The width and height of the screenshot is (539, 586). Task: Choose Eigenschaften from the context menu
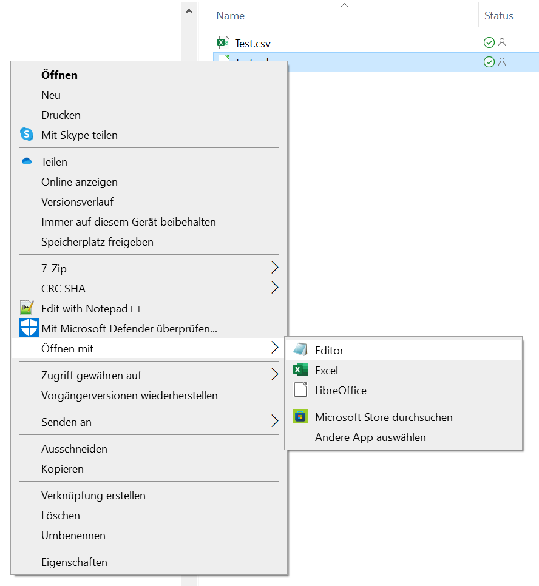[x=74, y=562]
